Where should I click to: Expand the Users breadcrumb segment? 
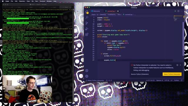[x=93, y=14]
